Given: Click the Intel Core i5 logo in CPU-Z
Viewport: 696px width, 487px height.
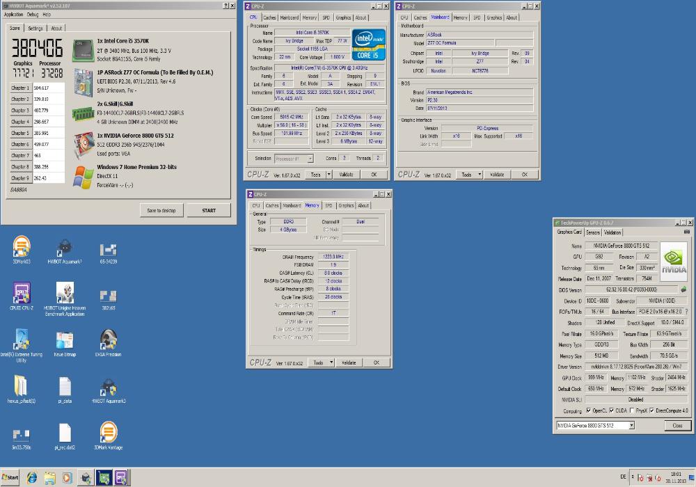Looking at the screenshot, I should pos(368,45).
